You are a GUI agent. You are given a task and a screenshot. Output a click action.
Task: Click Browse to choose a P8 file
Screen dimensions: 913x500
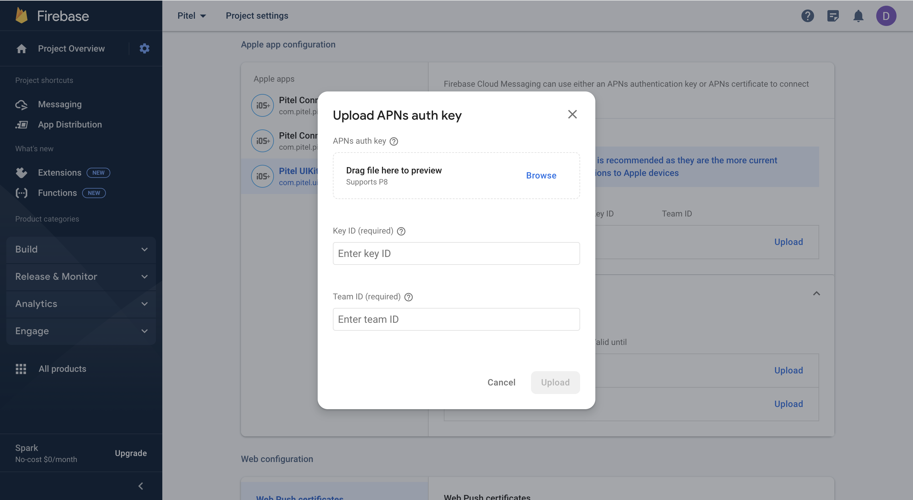coord(541,176)
